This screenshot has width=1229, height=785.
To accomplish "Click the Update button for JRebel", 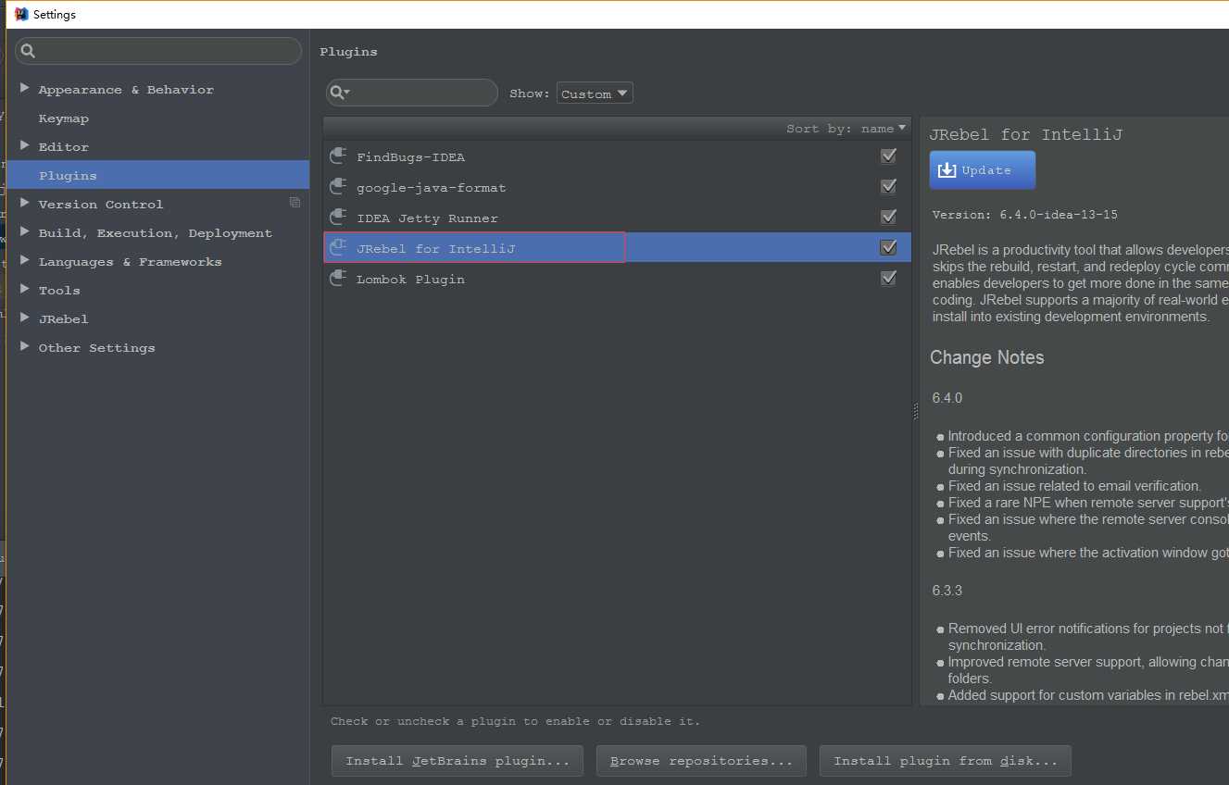I will pos(983,170).
